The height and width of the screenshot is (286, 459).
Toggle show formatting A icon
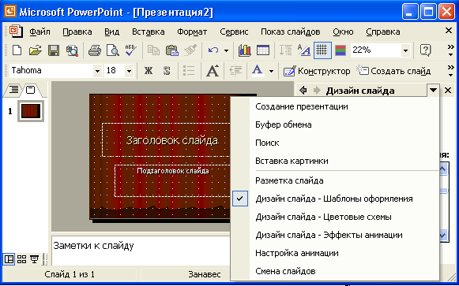304,50
